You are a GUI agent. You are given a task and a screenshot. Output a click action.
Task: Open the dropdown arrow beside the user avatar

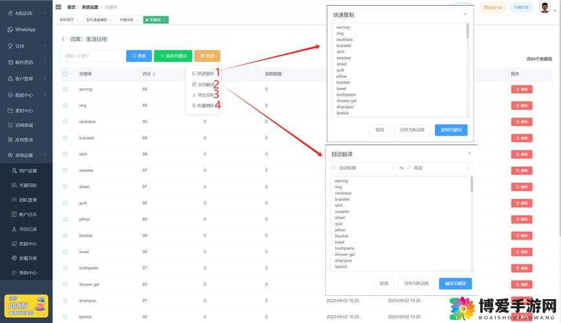pos(555,11)
